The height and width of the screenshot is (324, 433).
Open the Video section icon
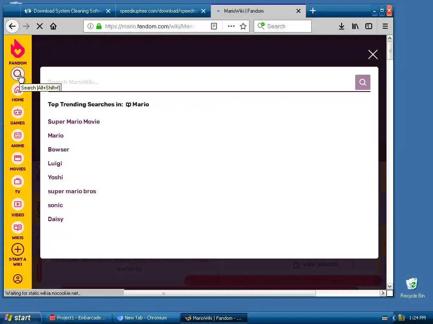pyautogui.click(x=18, y=204)
